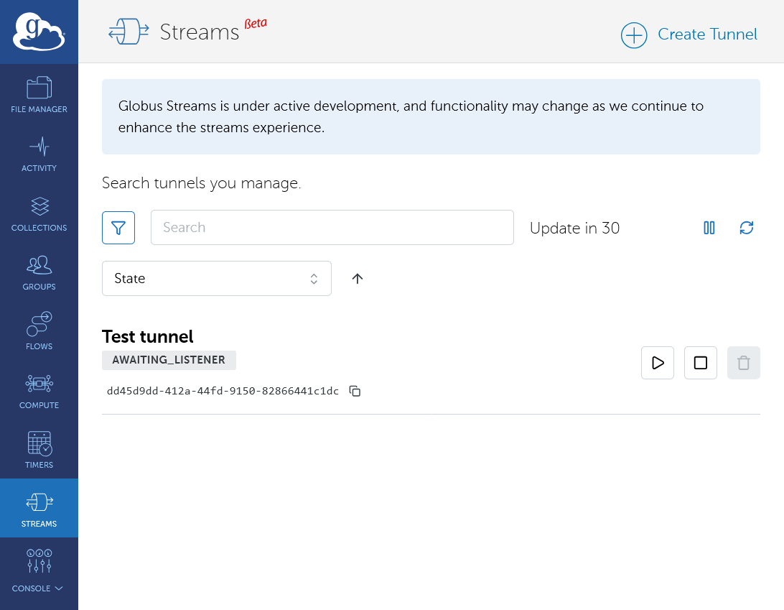Open Collections in the sidebar

pyautogui.click(x=39, y=213)
